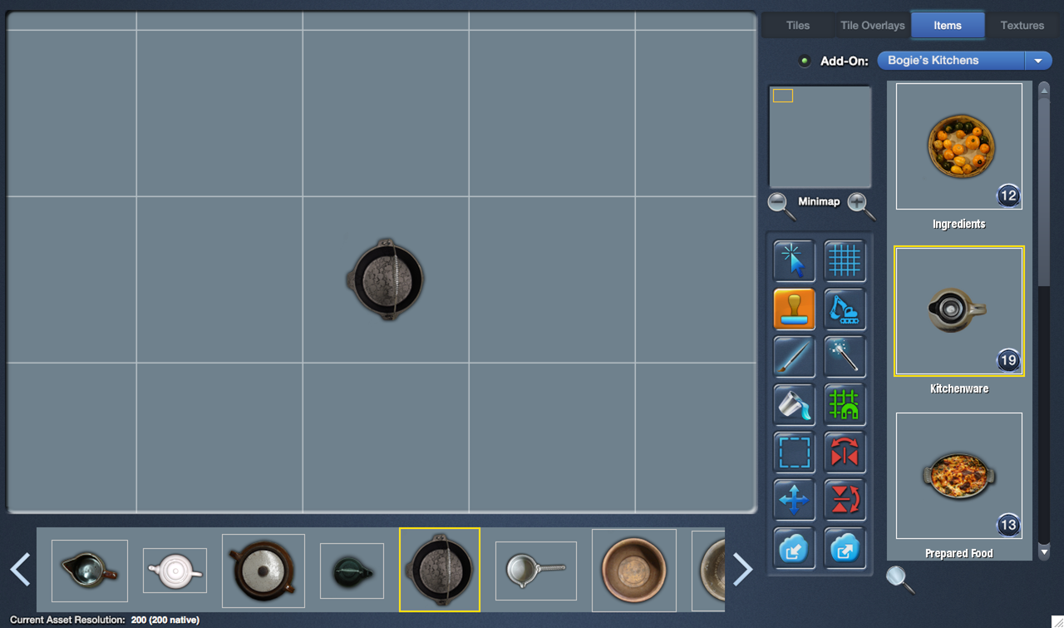Click the Prepared Food label text

(959, 553)
